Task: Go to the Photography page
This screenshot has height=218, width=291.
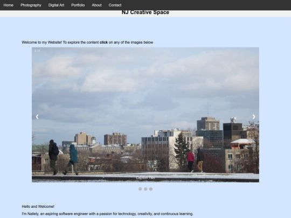Action: (x=31, y=5)
